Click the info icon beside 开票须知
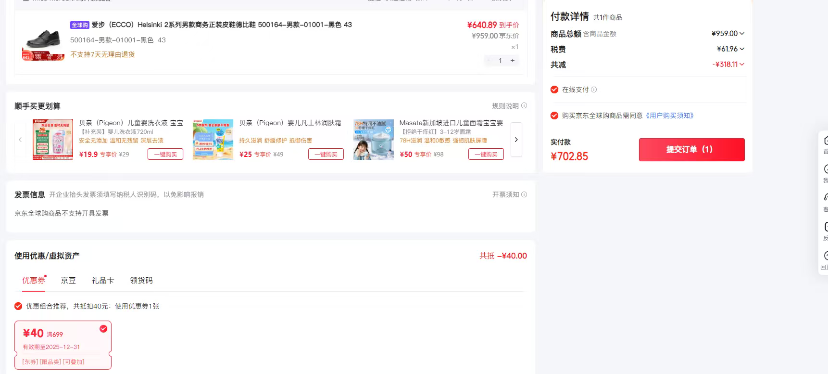 coord(524,194)
